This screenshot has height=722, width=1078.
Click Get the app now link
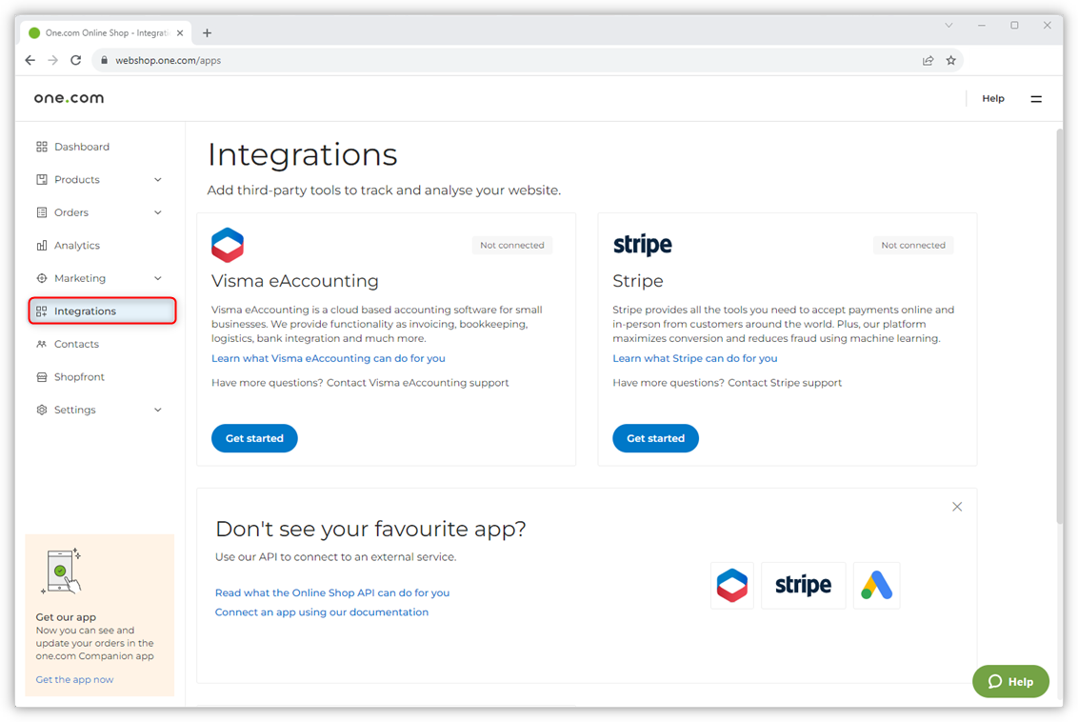[74, 679]
